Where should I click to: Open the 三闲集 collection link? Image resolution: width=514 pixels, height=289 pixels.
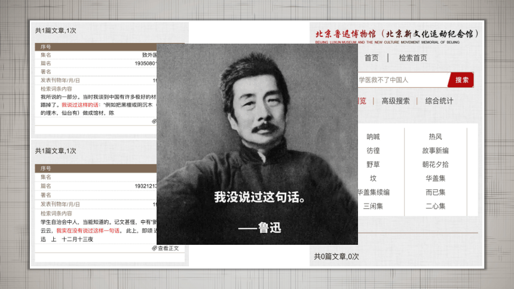click(x=373, y=206)
